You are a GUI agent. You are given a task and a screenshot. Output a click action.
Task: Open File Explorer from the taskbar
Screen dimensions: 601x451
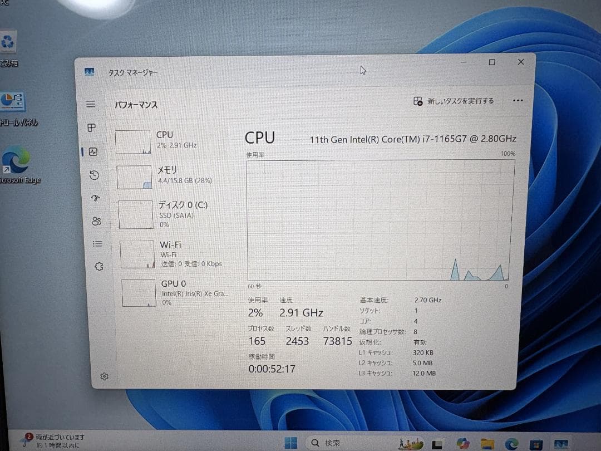pos(487,443)
